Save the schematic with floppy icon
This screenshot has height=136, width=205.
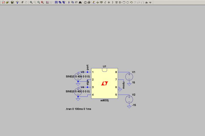point(12,2)
